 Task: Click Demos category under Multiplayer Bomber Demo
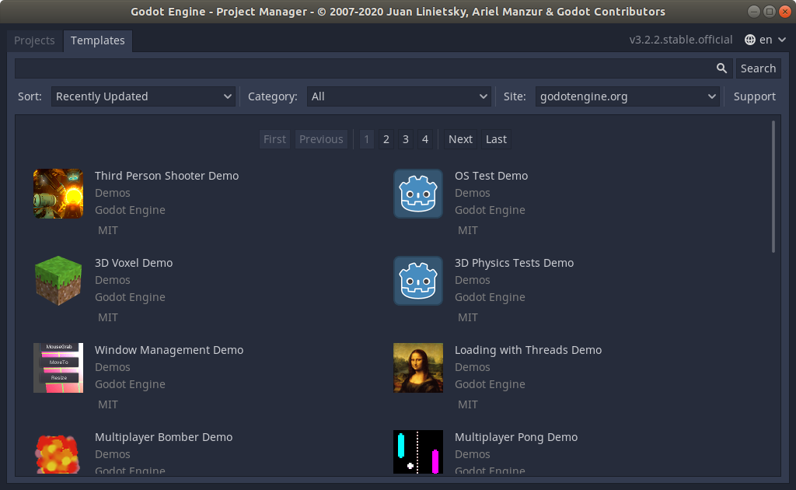112,454
